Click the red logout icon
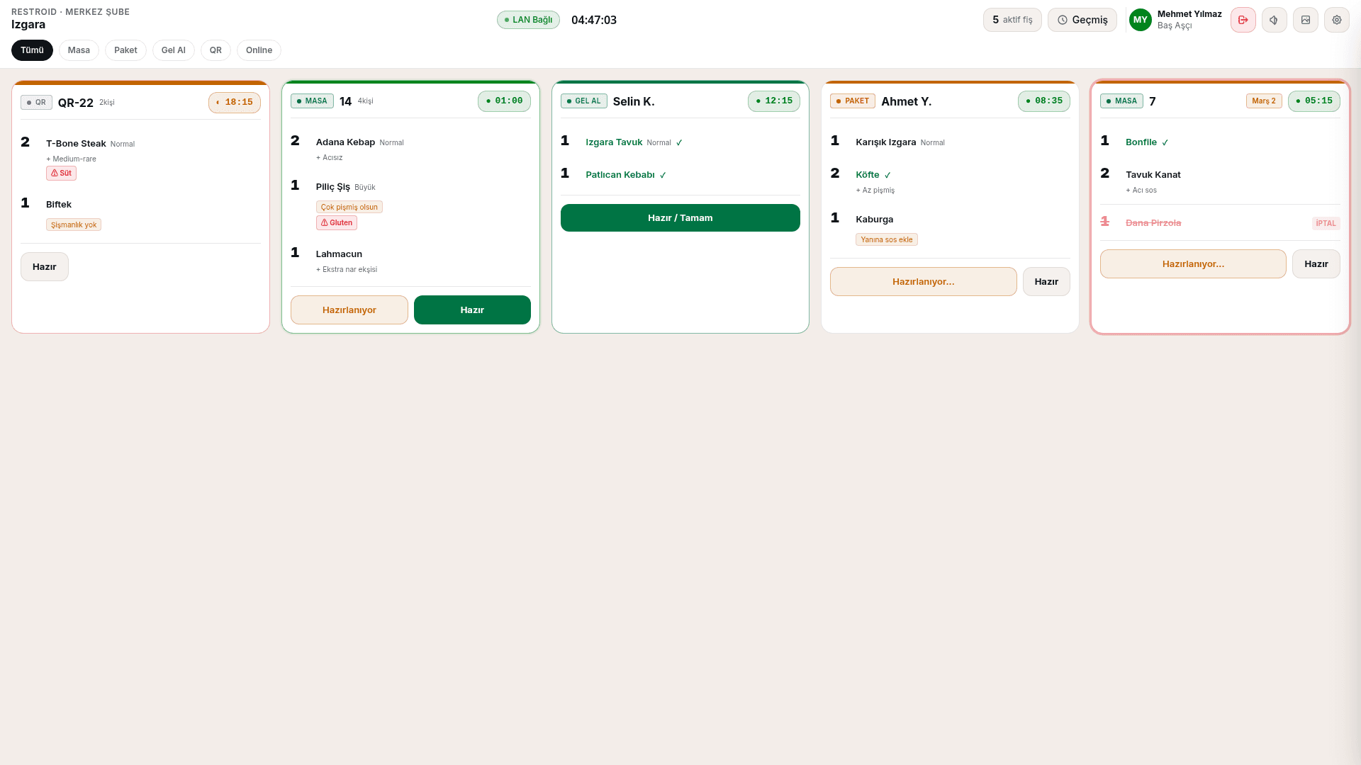 click(1243, 20)
